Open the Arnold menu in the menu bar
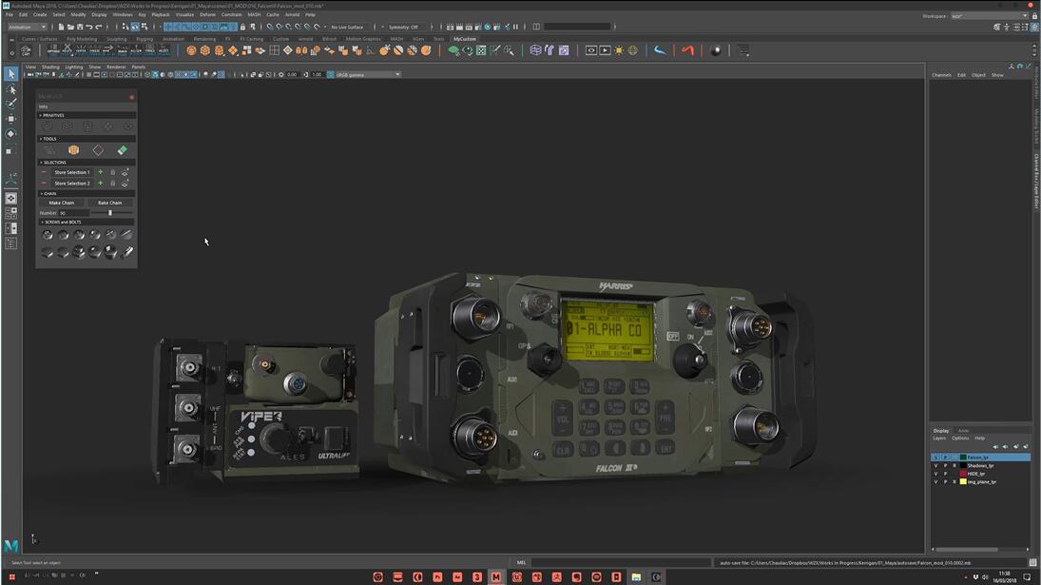 click(292, 14)
